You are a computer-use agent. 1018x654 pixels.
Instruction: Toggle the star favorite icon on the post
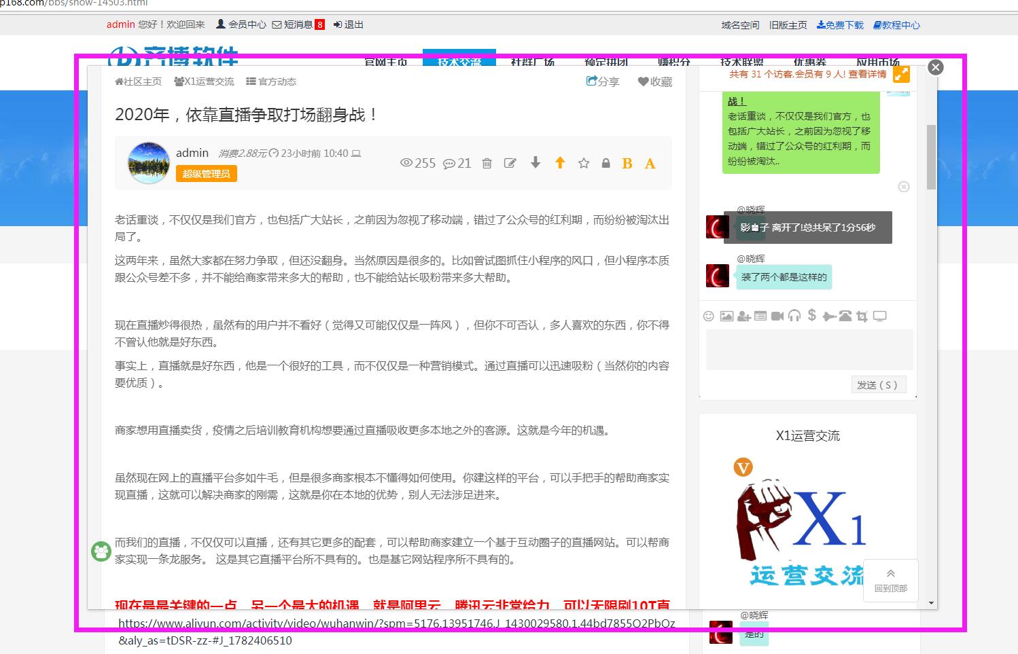584,163
